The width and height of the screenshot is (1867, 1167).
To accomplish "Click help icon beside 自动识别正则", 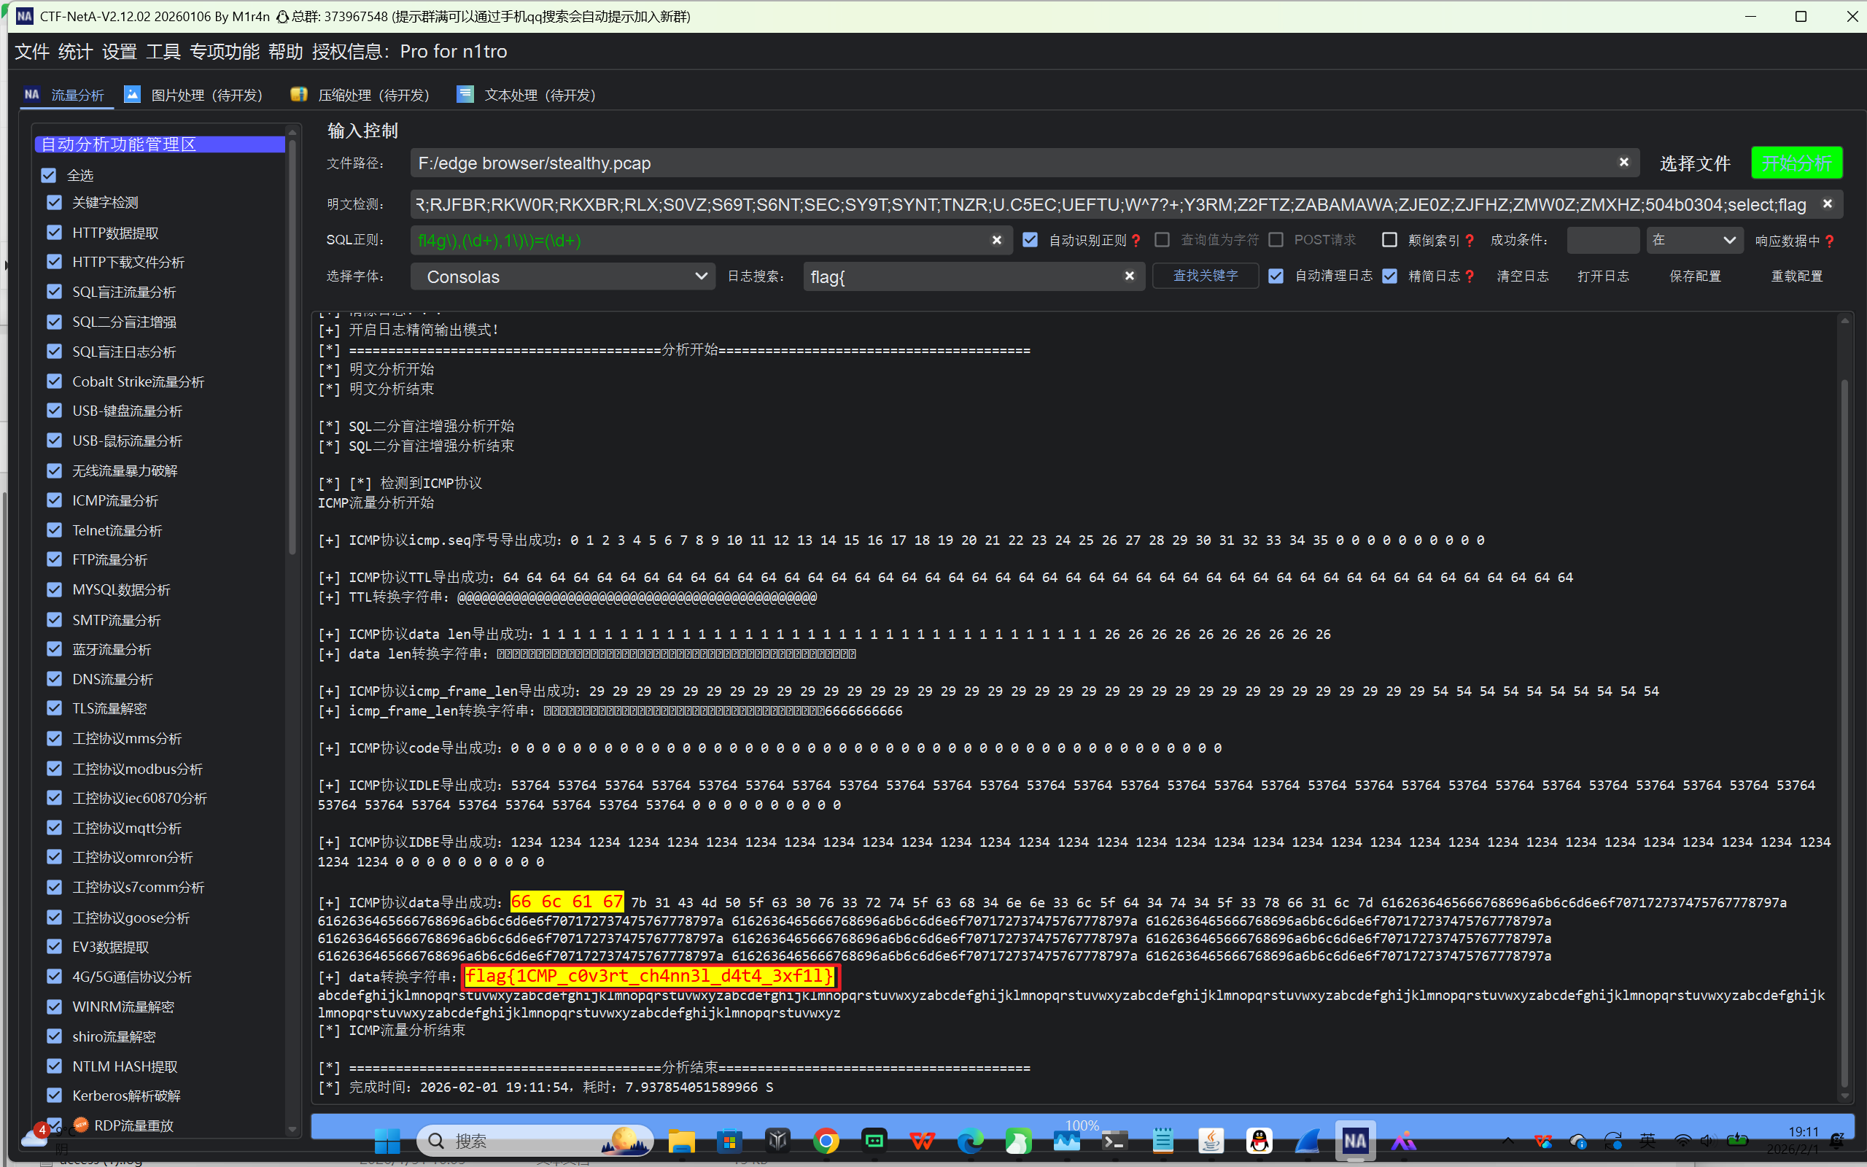I will pyautogui.click(x=1136, y=241).
